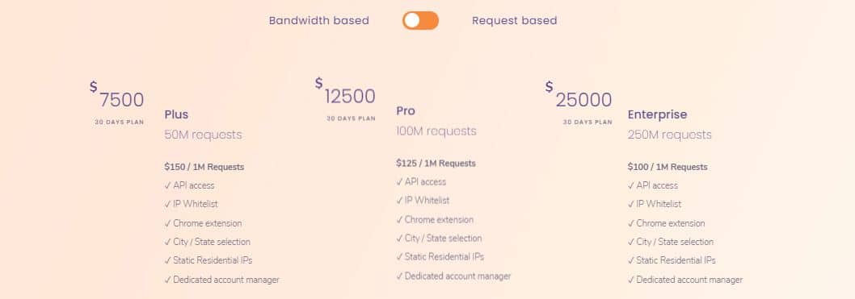Click the $25000 price for the Enterprise plan
The width and height of the screenshot is (855, 299).
[x=579, y=96]
